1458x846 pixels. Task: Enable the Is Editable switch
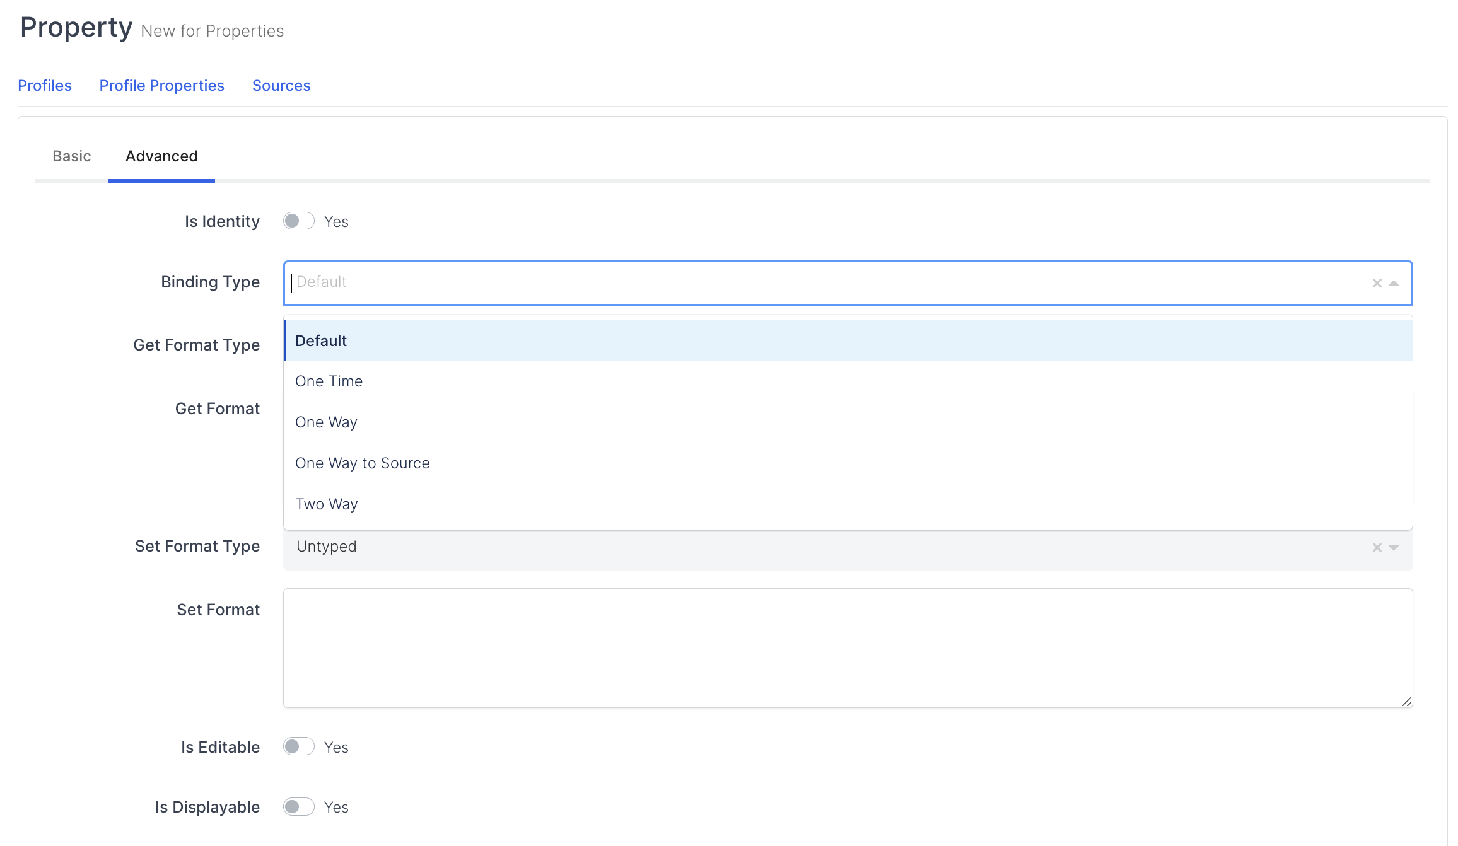click(298, 747)
